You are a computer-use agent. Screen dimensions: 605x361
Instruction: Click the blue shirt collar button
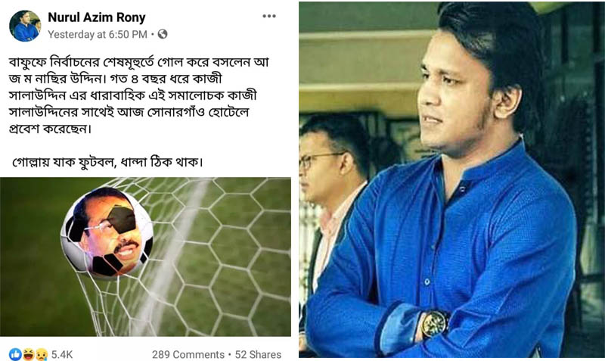click(x=462, y=189)
